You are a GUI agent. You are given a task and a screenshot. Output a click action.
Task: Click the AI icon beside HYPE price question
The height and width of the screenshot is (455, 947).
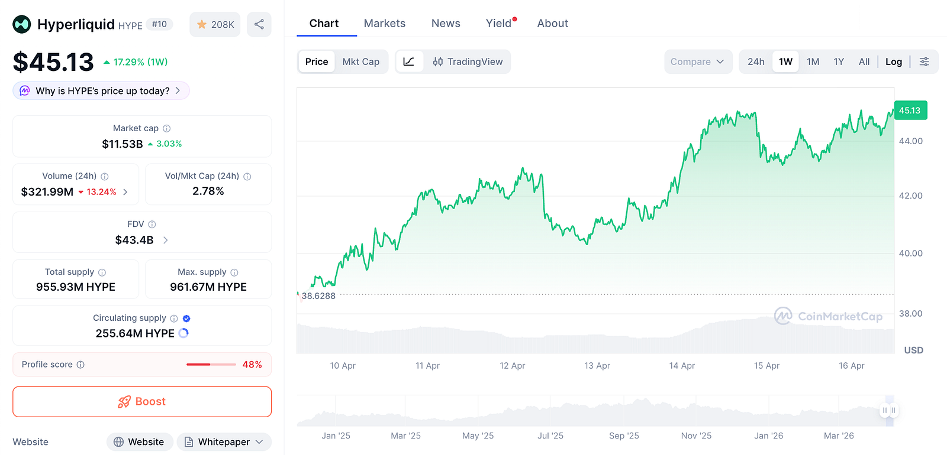coord(25,90)
